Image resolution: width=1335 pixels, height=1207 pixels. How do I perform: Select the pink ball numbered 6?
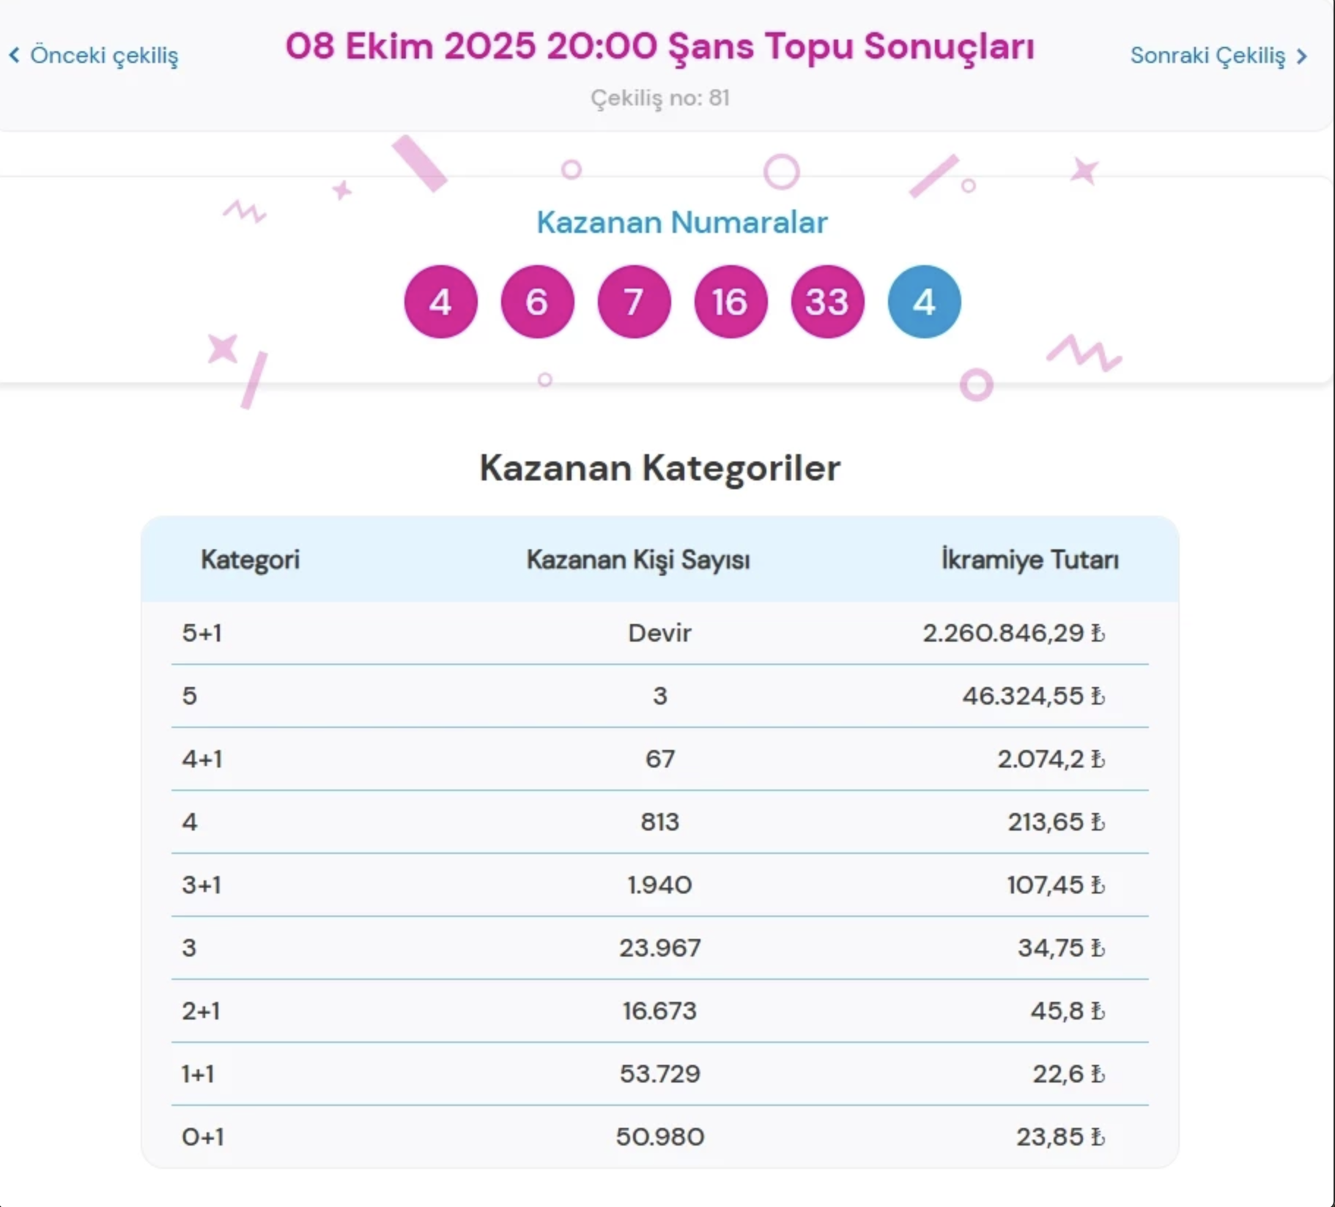(x=537, y=302)
